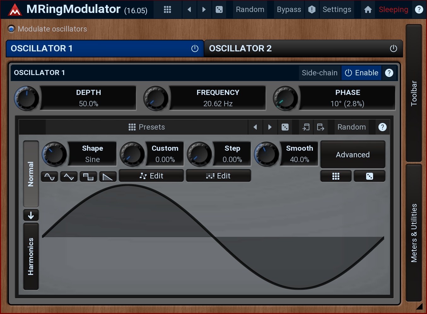The height and width of the screenshot is (314, 427).
Task: Toggle Modulate oscillators radio option
Action: (11, 29)
